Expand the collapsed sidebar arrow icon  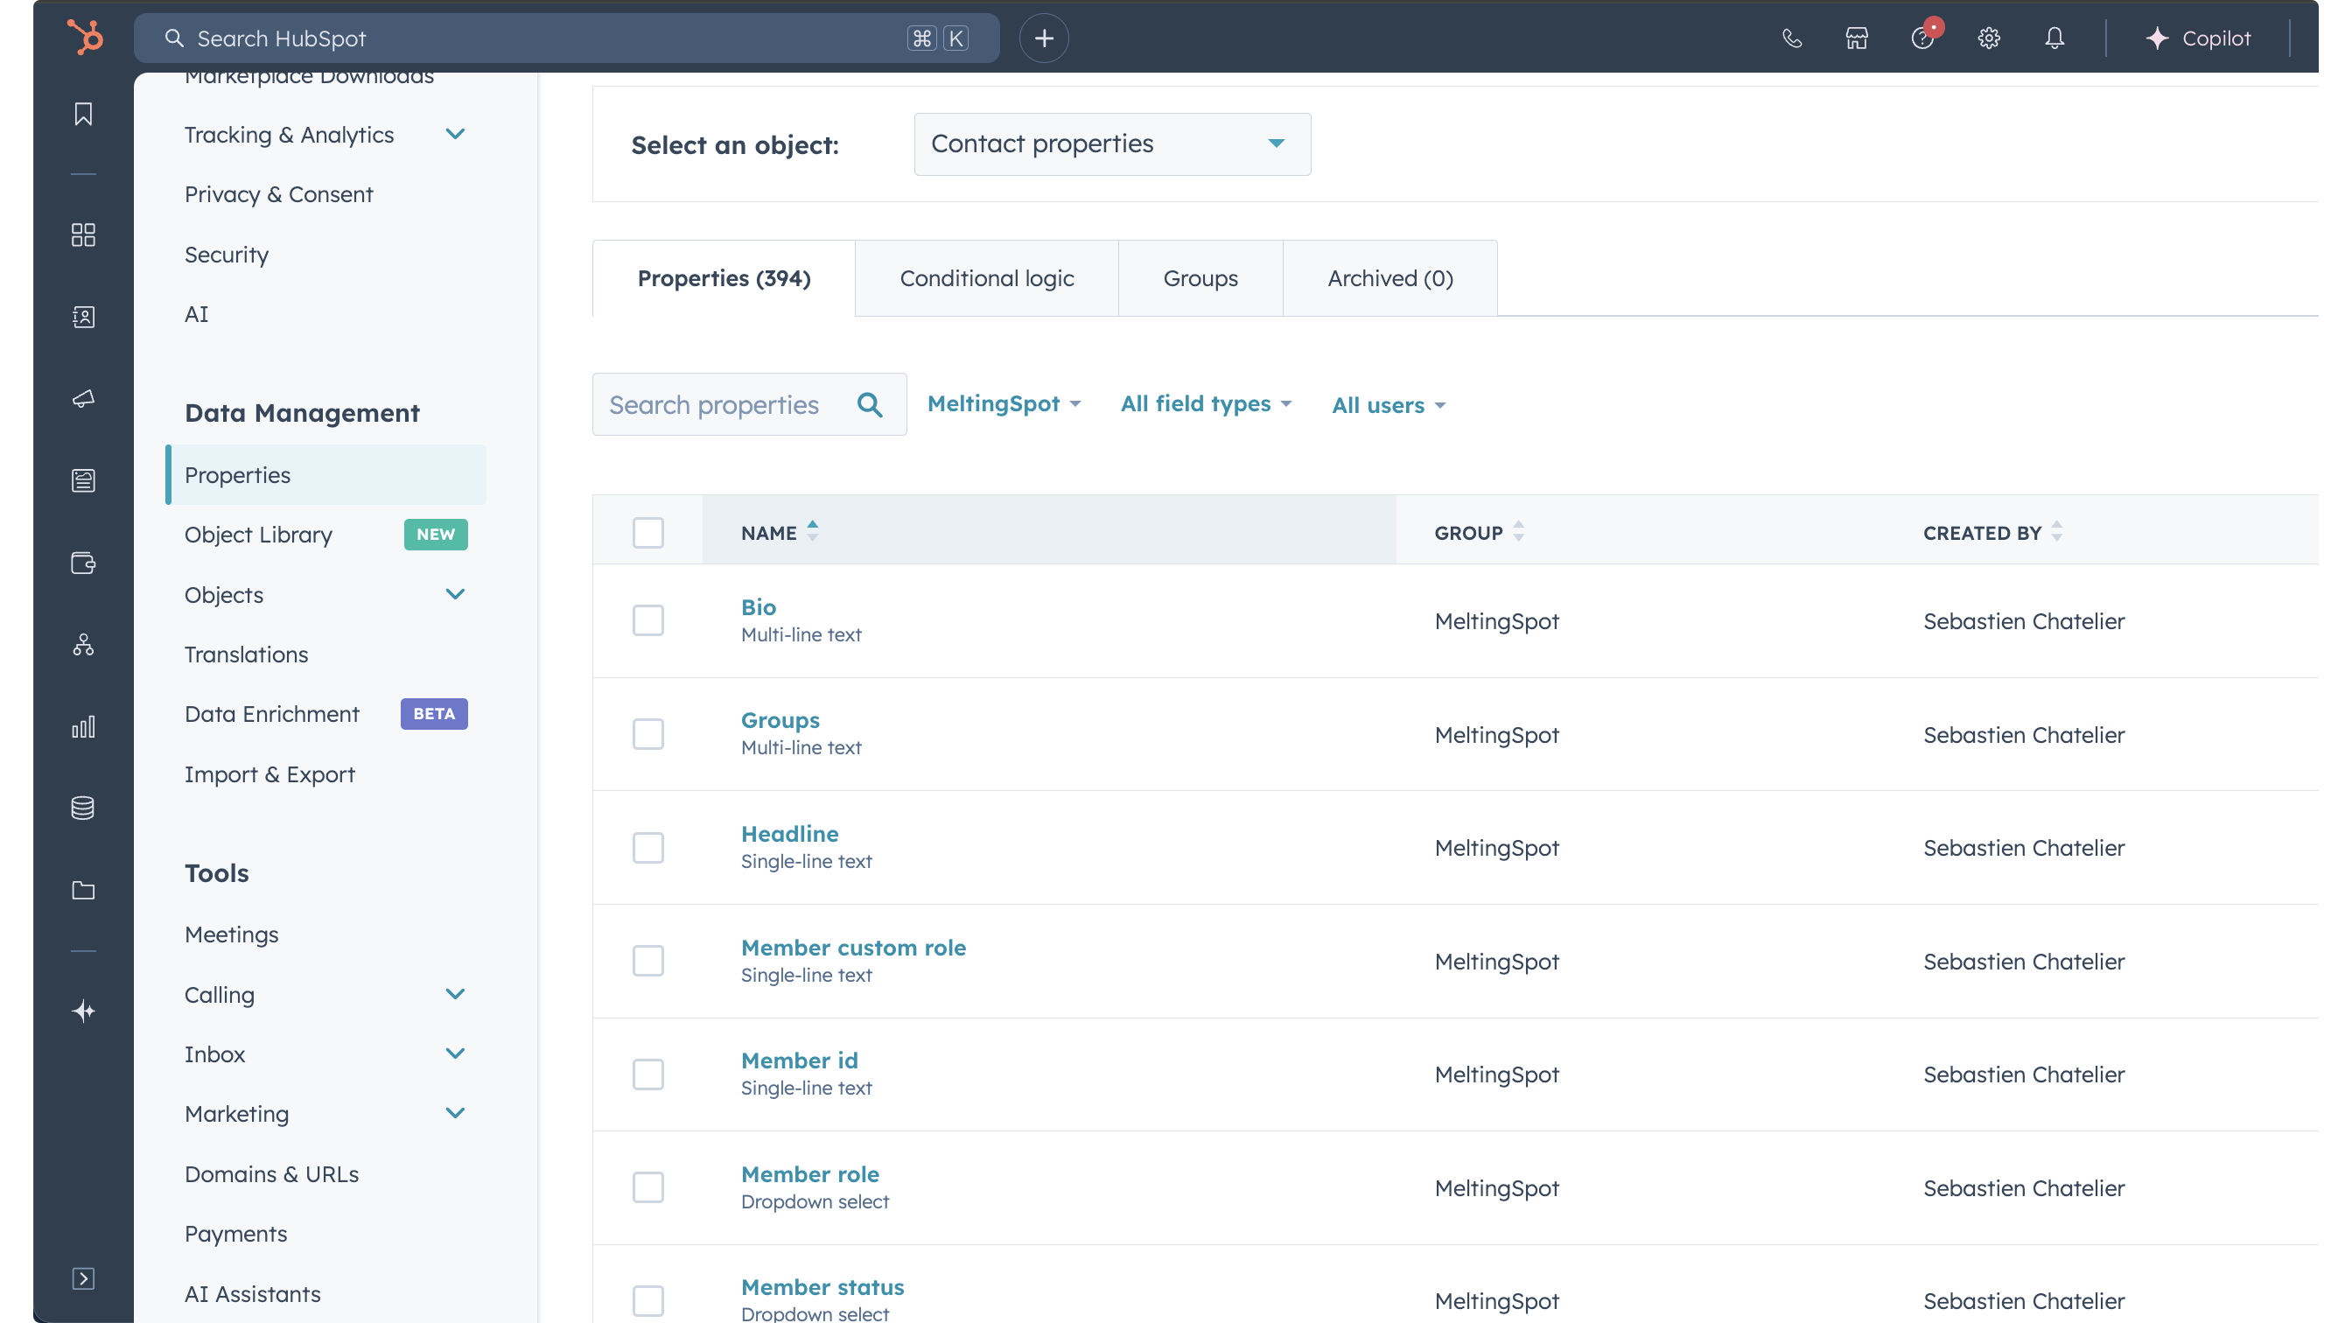83,1278
